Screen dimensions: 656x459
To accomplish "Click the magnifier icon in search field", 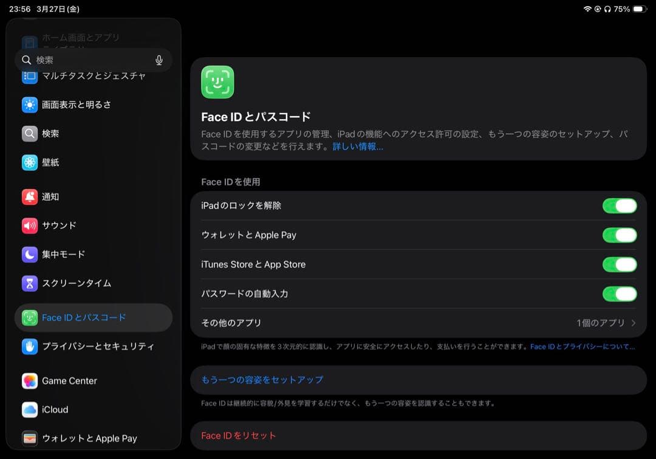I will click(x=26, y=60).
